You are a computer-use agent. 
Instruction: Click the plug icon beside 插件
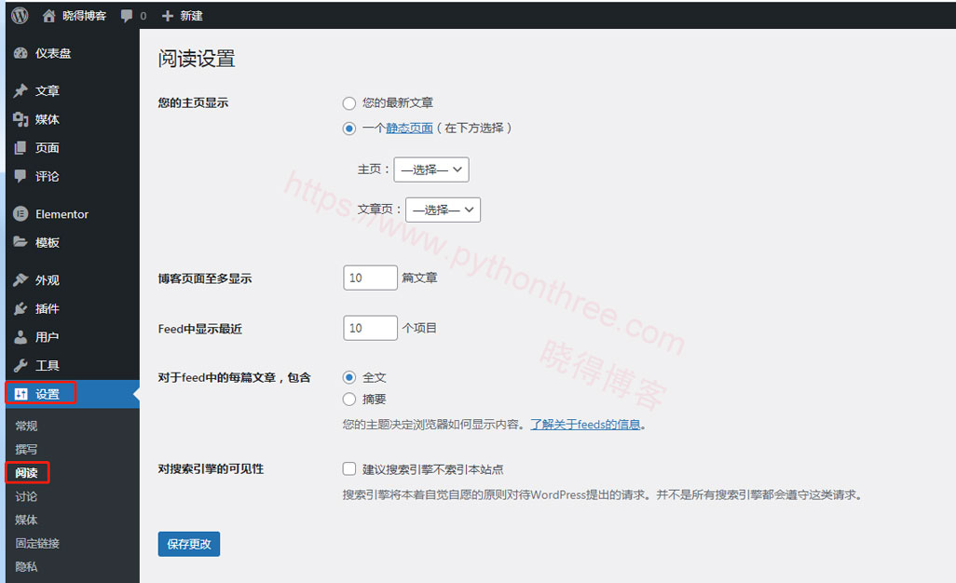pos(20,308)
